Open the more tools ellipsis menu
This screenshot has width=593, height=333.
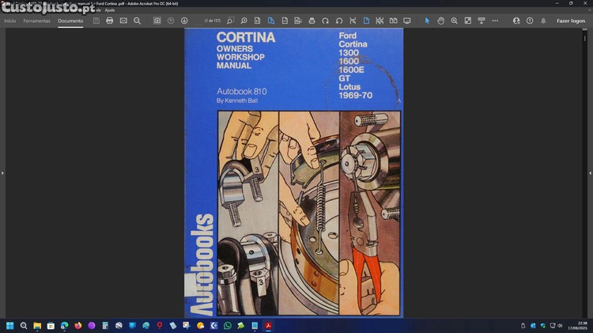point(494,21)
